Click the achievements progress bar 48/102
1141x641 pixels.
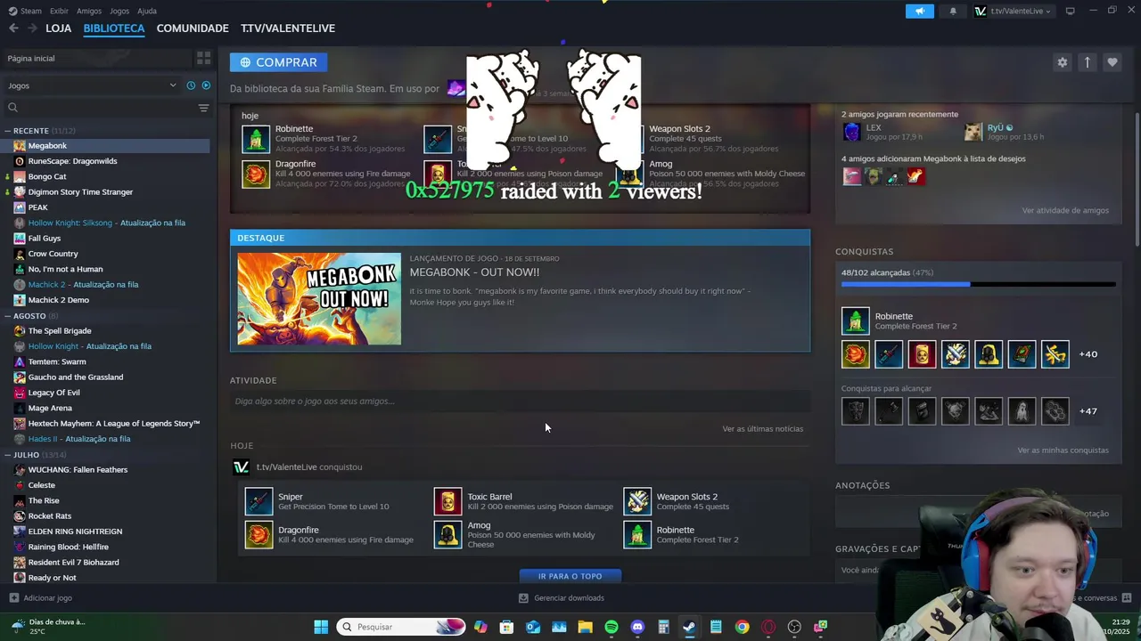coord(978,285)
